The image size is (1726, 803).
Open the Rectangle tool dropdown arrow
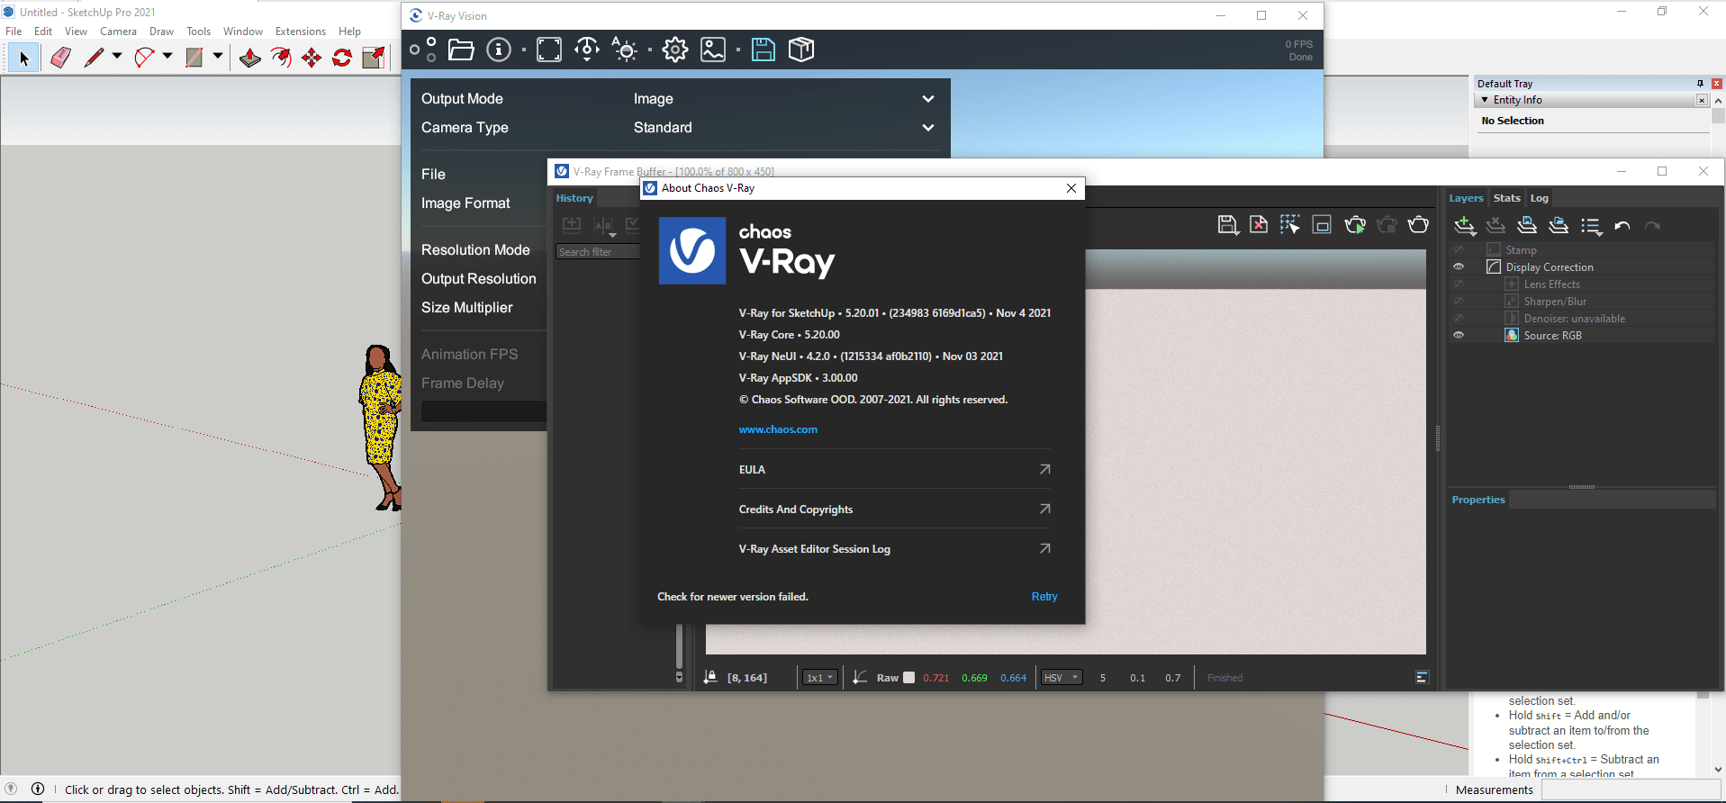click(218, 56)
